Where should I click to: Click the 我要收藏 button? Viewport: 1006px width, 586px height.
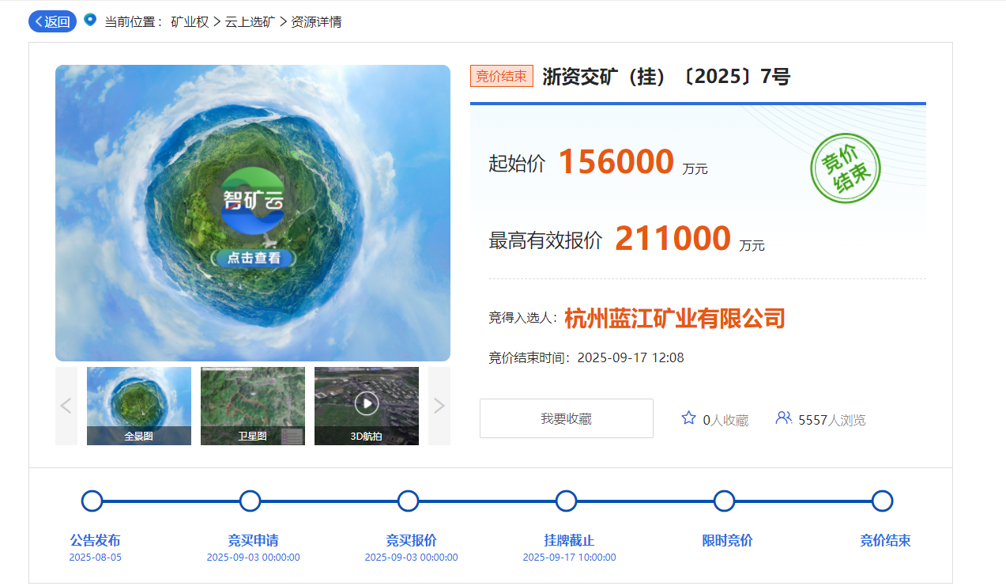[566, 418]
